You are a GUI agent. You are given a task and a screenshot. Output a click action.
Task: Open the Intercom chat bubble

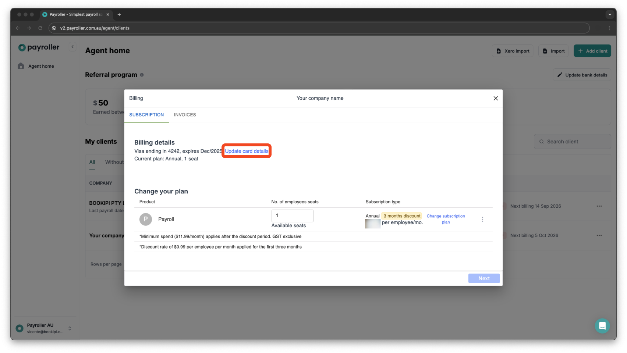coord(602,326)
